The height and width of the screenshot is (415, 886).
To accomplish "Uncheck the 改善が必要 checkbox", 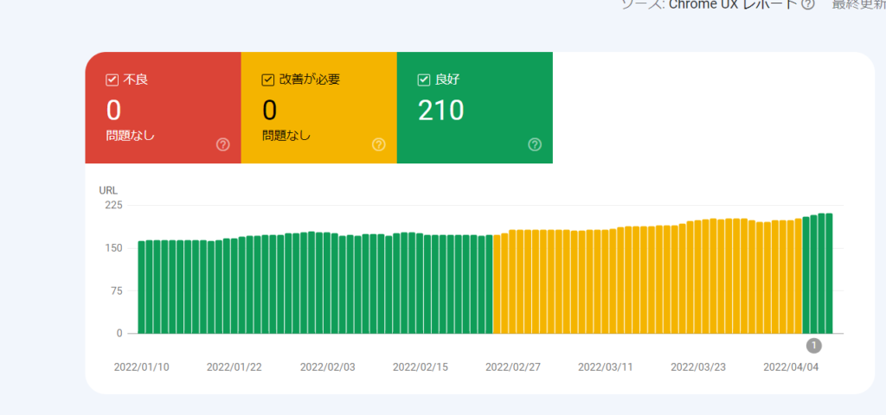I will (x=268, y=80).
